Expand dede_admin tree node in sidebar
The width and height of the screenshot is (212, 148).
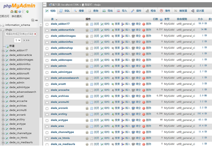click(x=3, y=83)
